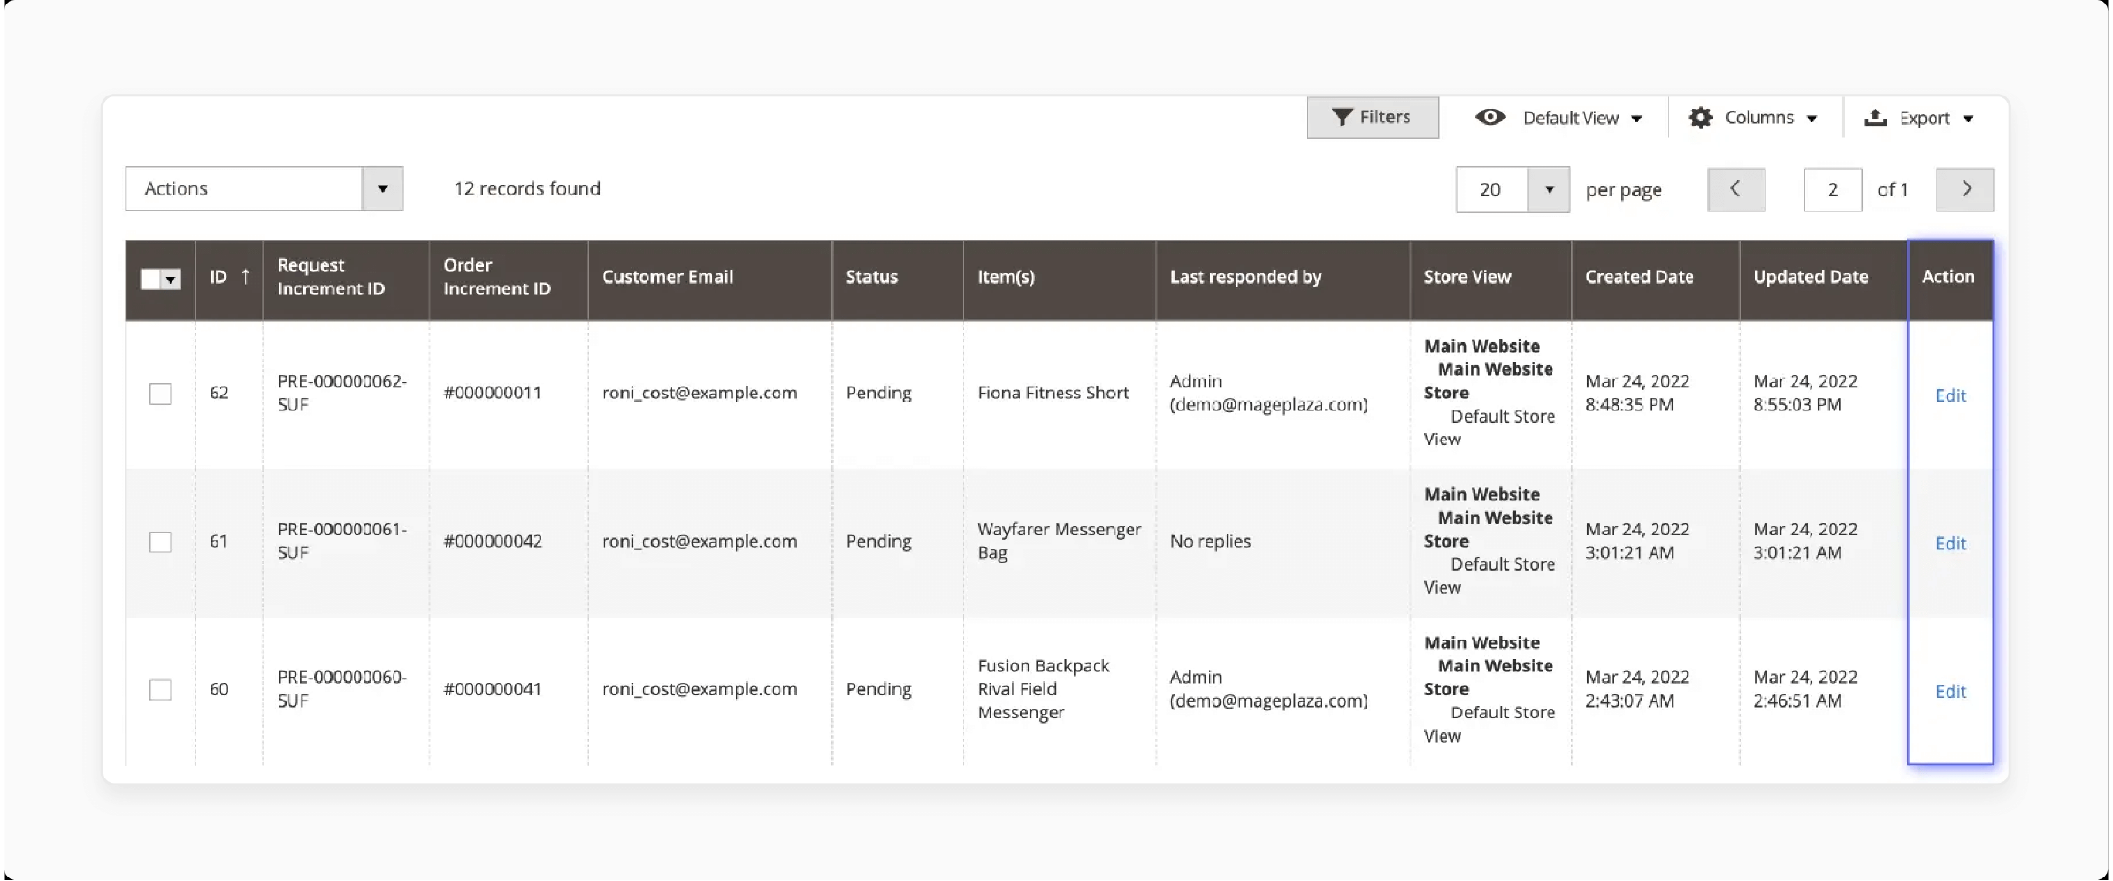Click the gear icon for Columns
Image resolution: width=2113 pixels, height=881 pixels.
1700,118
